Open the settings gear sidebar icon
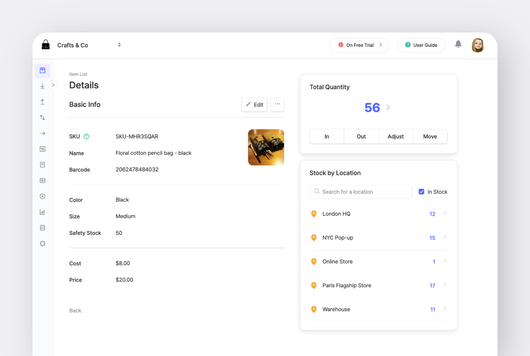The width and height of the screenshot is (530, 356). coord(43,244)
